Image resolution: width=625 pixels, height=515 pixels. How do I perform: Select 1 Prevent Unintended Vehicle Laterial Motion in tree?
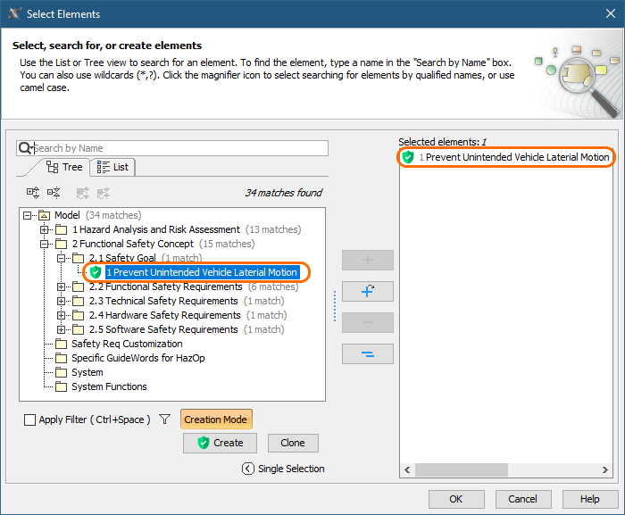pos(202,272)
